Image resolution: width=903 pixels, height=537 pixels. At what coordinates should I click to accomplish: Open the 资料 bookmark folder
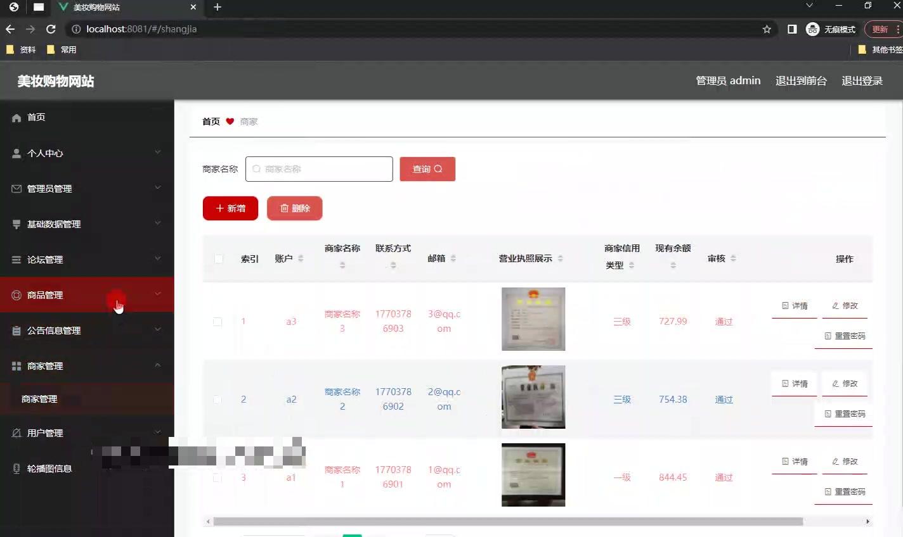tap(21, 49)
